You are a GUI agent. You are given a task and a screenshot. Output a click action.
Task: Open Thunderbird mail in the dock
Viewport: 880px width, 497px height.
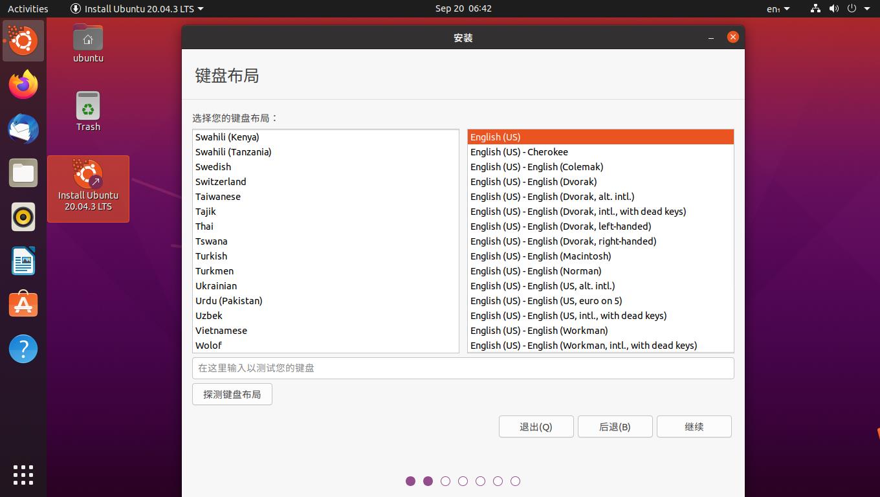coord(23,129)
